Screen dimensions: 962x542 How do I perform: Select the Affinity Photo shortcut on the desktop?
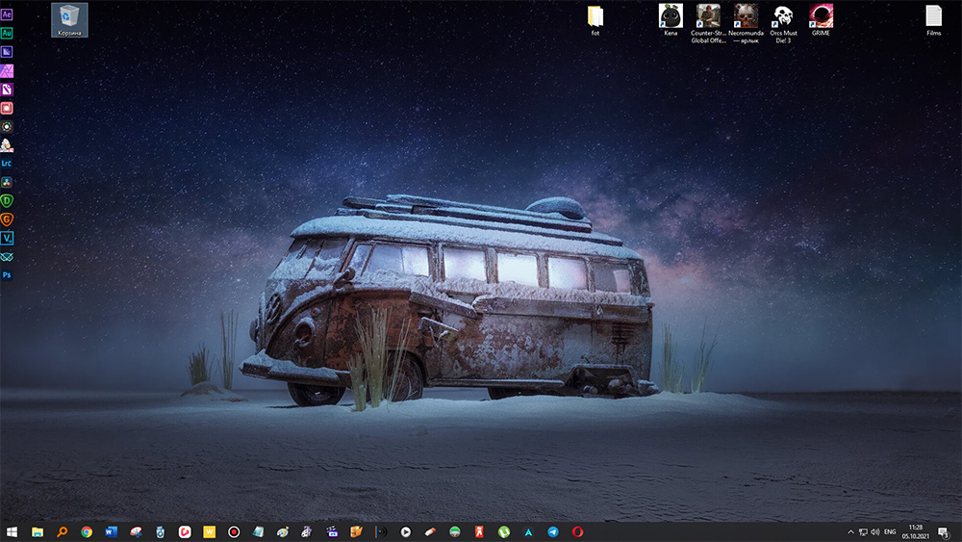(x=7, y=71)
